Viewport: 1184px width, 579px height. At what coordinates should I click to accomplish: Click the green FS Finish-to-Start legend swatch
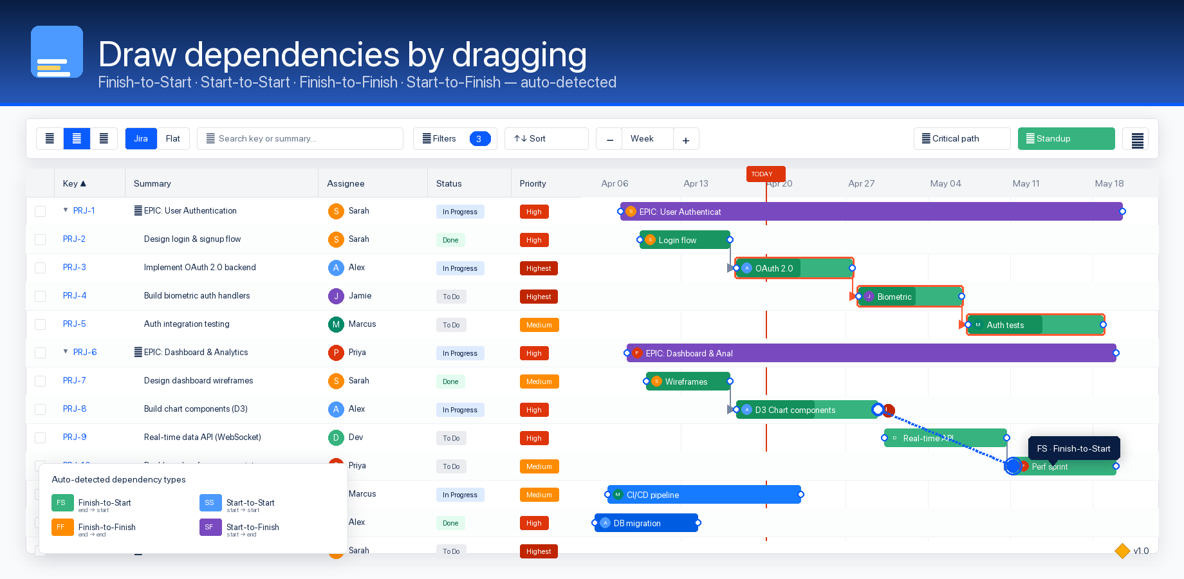point(62,503)
